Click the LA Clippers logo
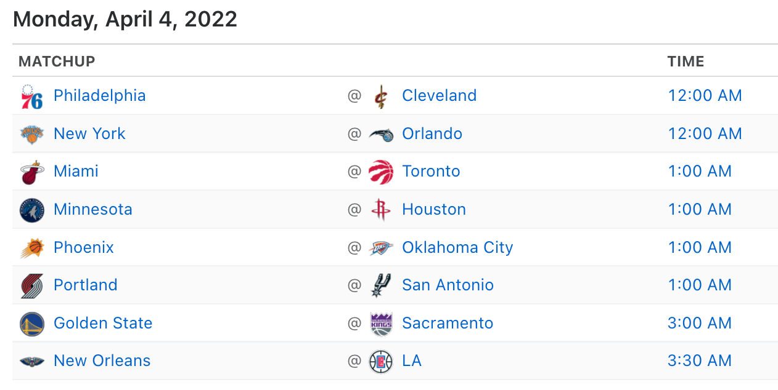The height and width of the screenshot is (390, 778). 380,361
